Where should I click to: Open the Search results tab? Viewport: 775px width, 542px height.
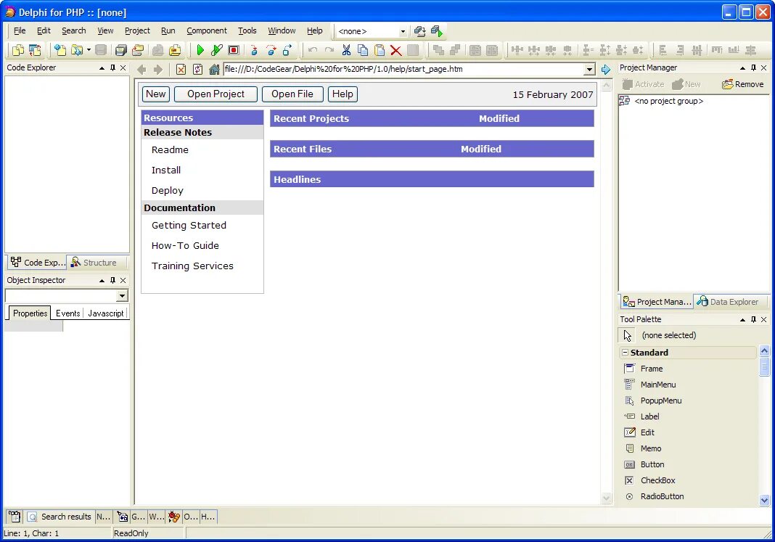point(60,517)
